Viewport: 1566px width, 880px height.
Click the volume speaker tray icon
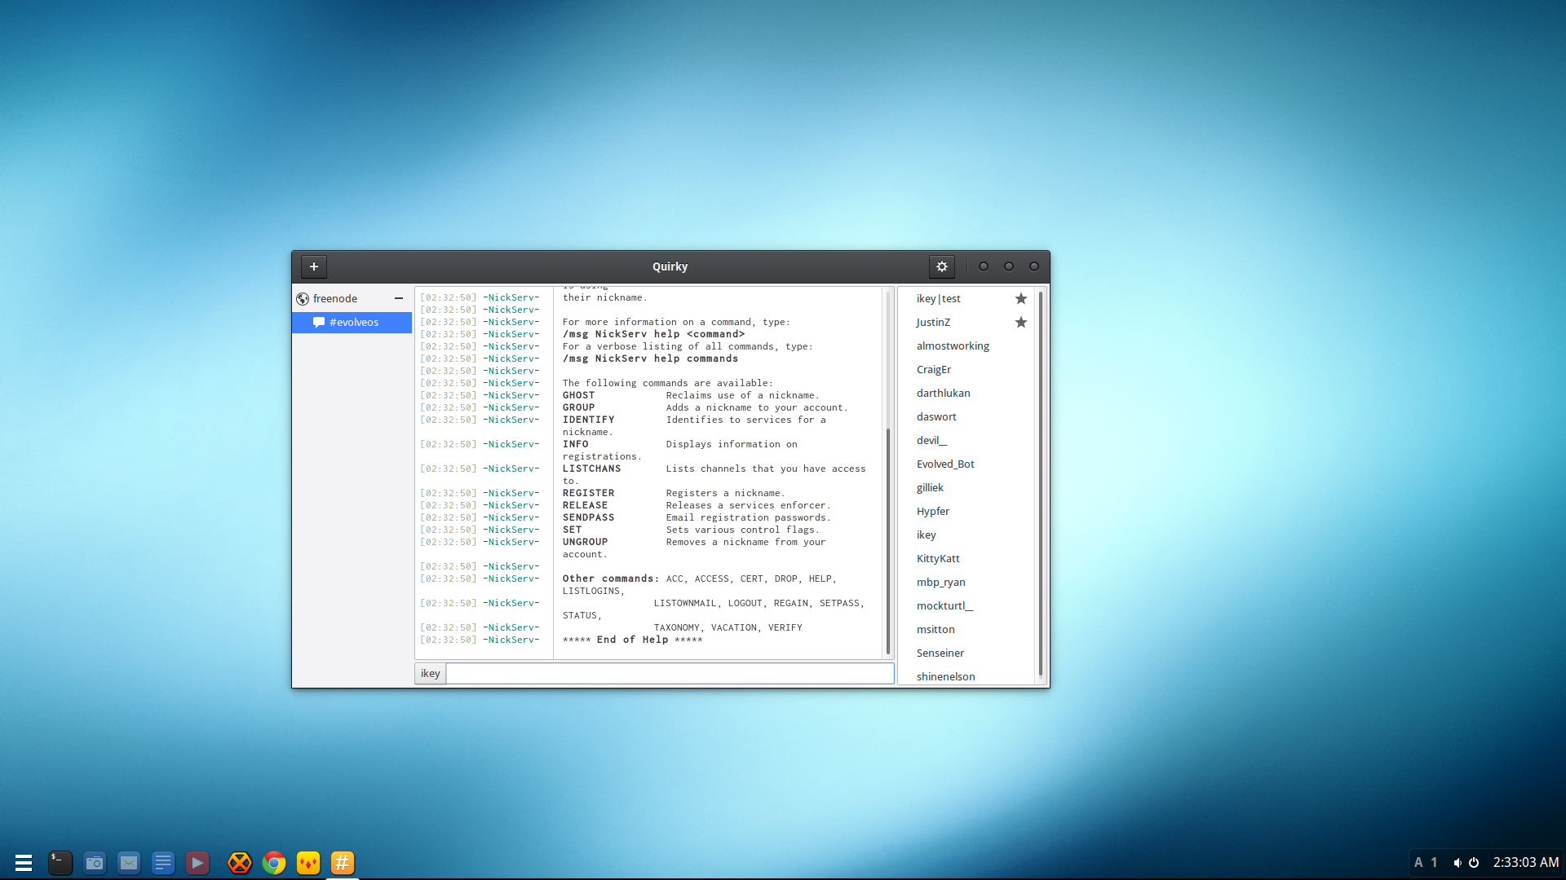(1457, 862)
